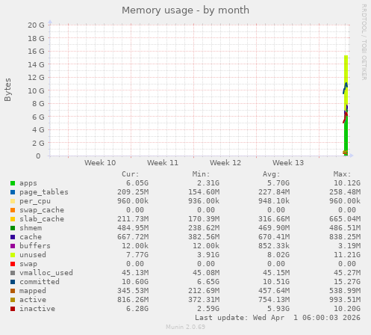Click the page_tables blue legend swatch
The image size is (371, 335).
[13, 192]
